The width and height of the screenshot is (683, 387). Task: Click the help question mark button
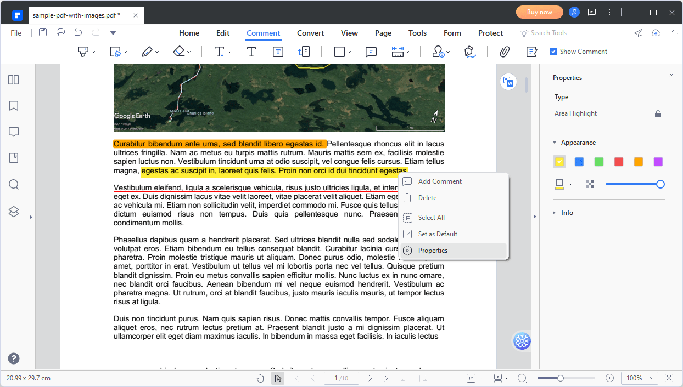[x=14, y=358]
